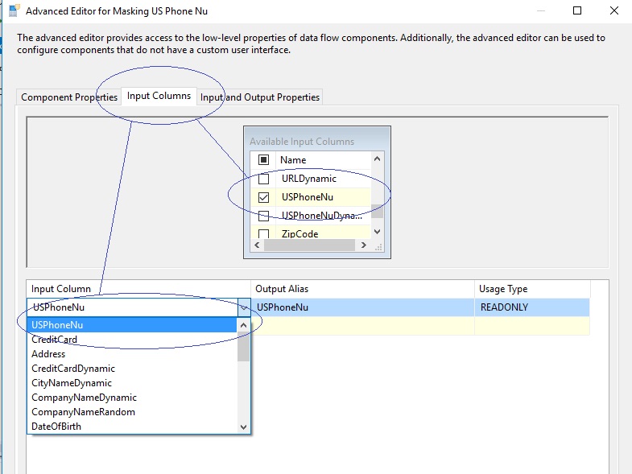Click dropdown list scroll down arrow

(243, 427)
